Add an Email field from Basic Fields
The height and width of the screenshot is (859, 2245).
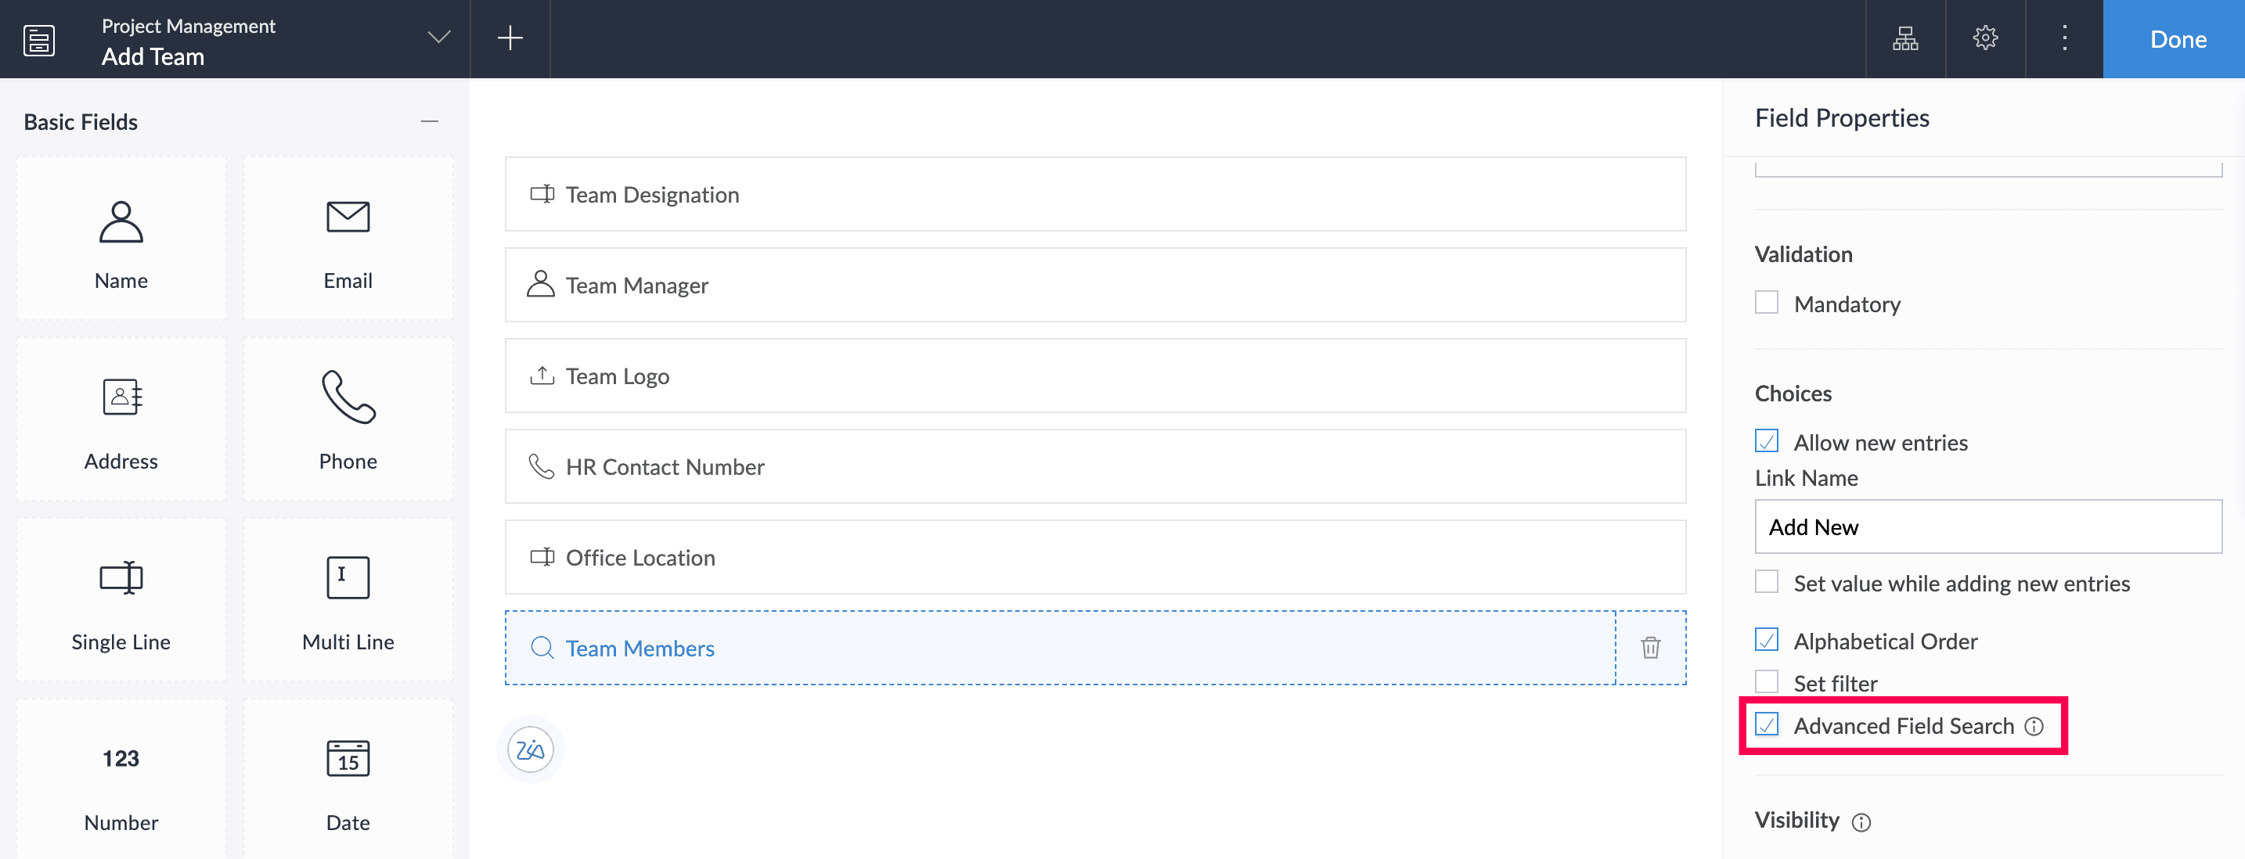[x=348, y=239]
